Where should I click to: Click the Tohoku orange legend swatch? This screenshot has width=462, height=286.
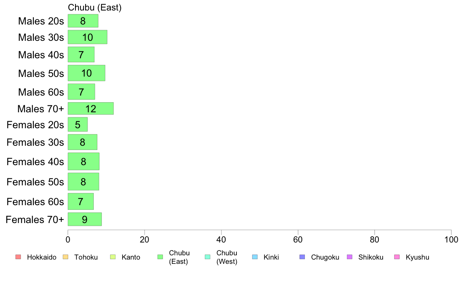[x=65, y=257]
